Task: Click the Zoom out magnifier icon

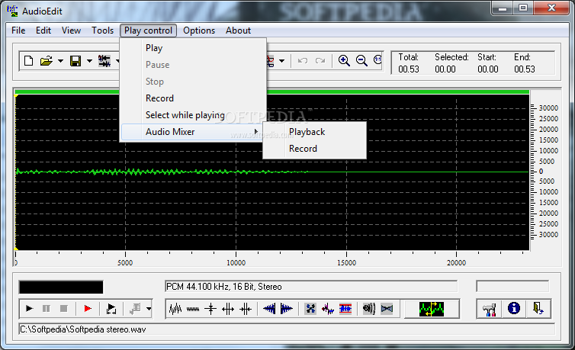Action: coord(361,60)
